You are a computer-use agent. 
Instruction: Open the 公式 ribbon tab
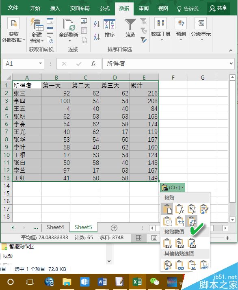(105, 8)
